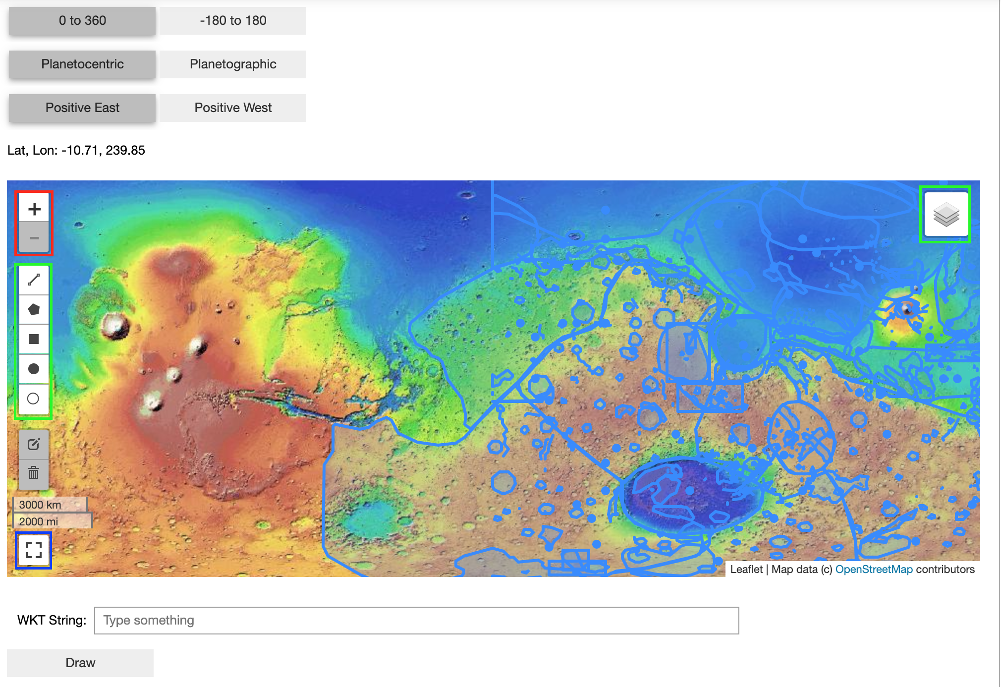Switch longitude range to -180 to 180

(x=233, y=21)
